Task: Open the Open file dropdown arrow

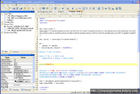Action: pos(11,8)
